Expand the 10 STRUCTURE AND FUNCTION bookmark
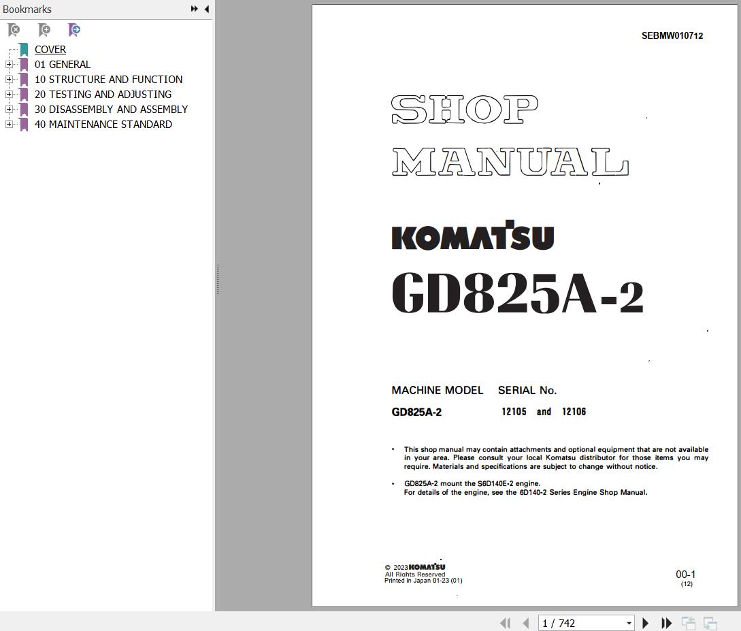This screenshot has width=741, height=631. coord(9,80)
